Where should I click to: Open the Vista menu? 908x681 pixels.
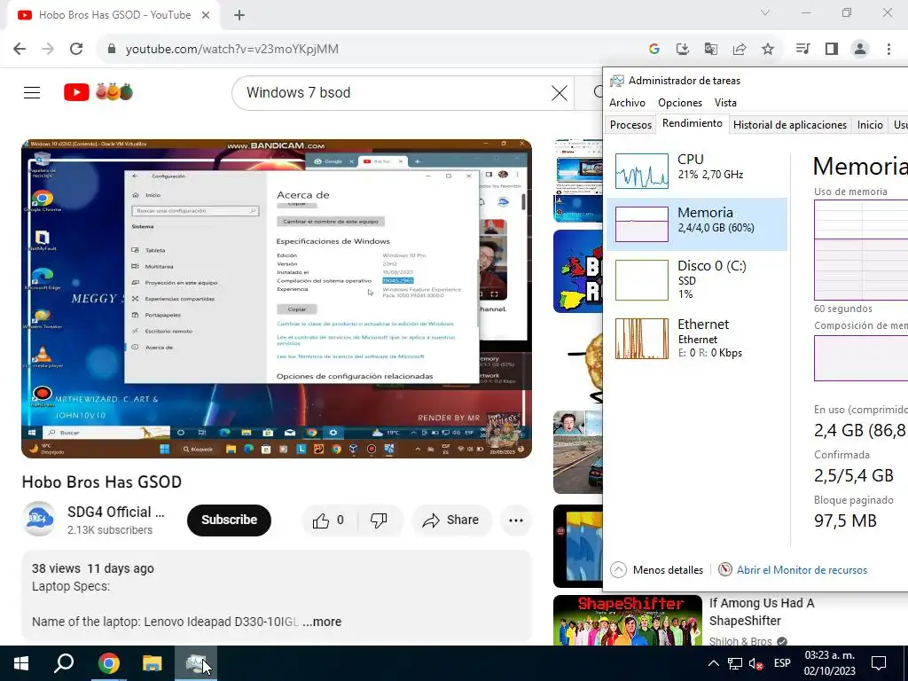(725, 103)
